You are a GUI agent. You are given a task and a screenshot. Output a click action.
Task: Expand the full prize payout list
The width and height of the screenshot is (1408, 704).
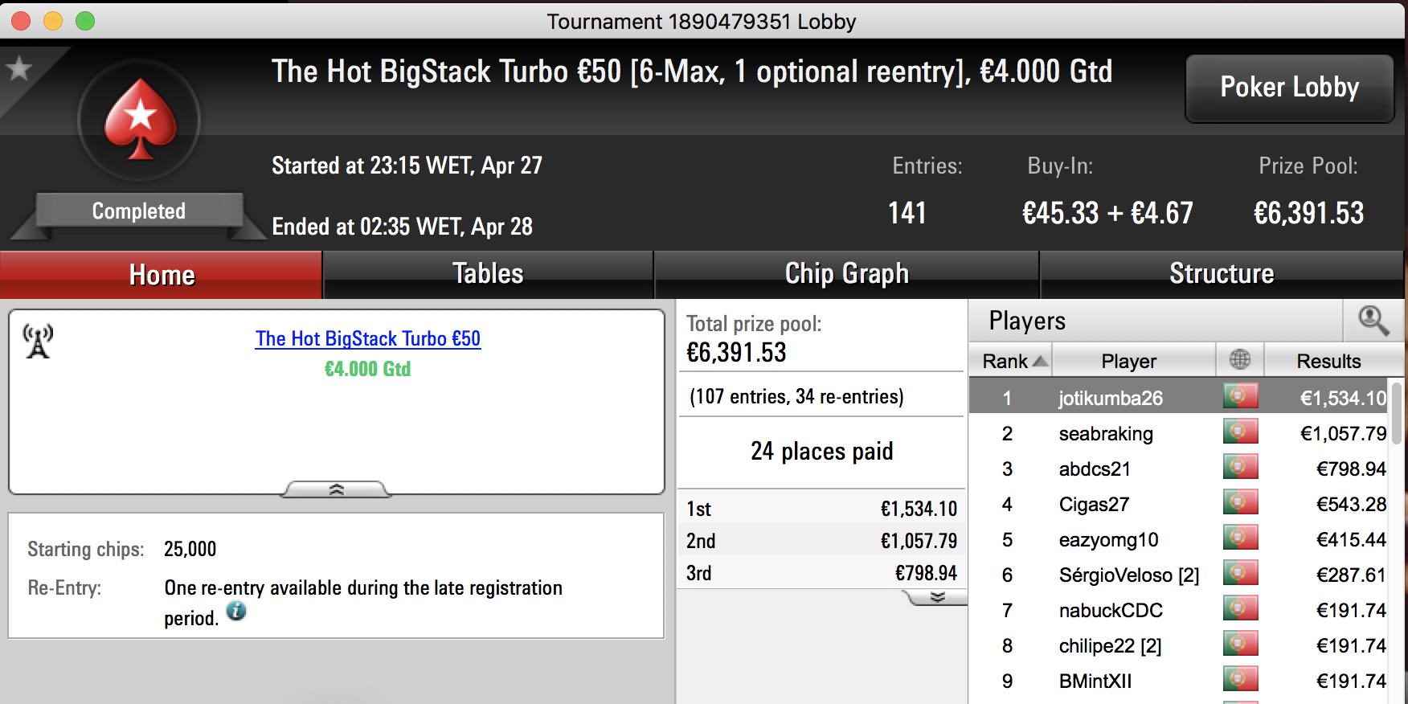(x=936, y=597)
